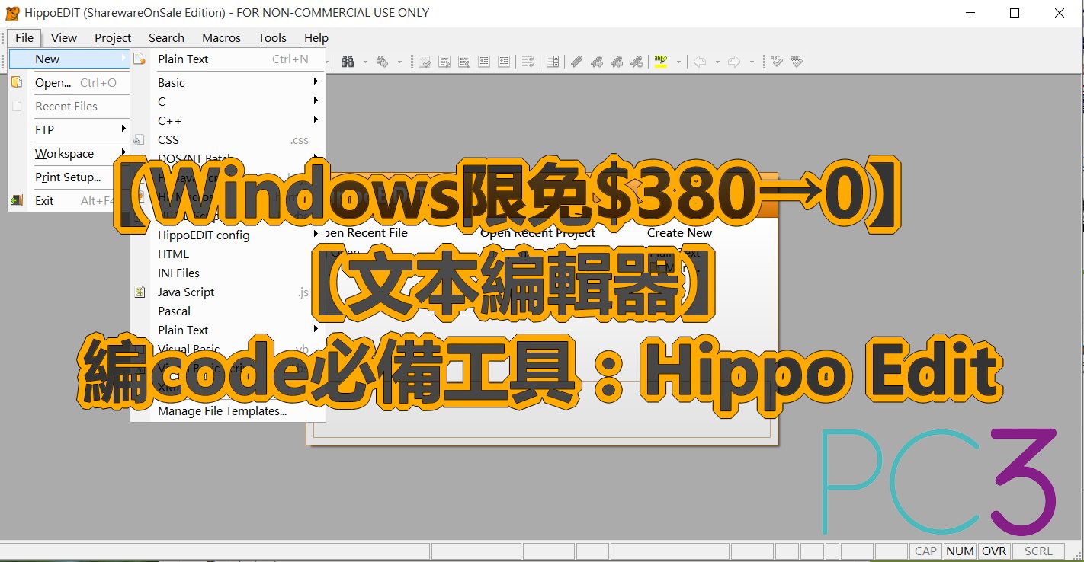Click the Navigate Back arrow icon

[700, 62]
